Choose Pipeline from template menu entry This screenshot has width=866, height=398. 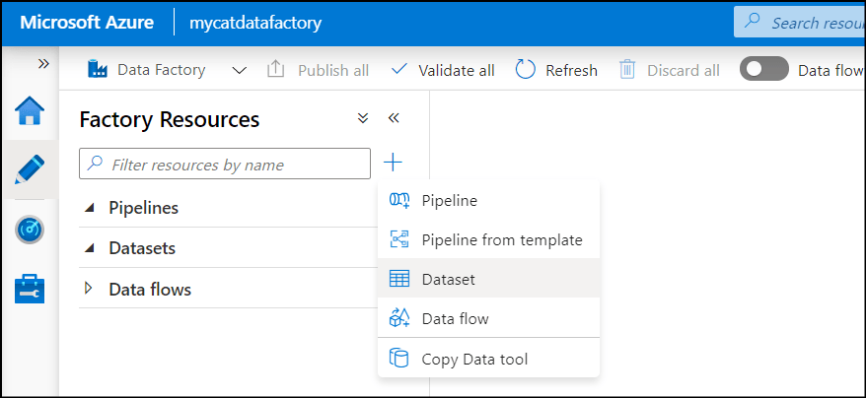[x=488, y=239]
